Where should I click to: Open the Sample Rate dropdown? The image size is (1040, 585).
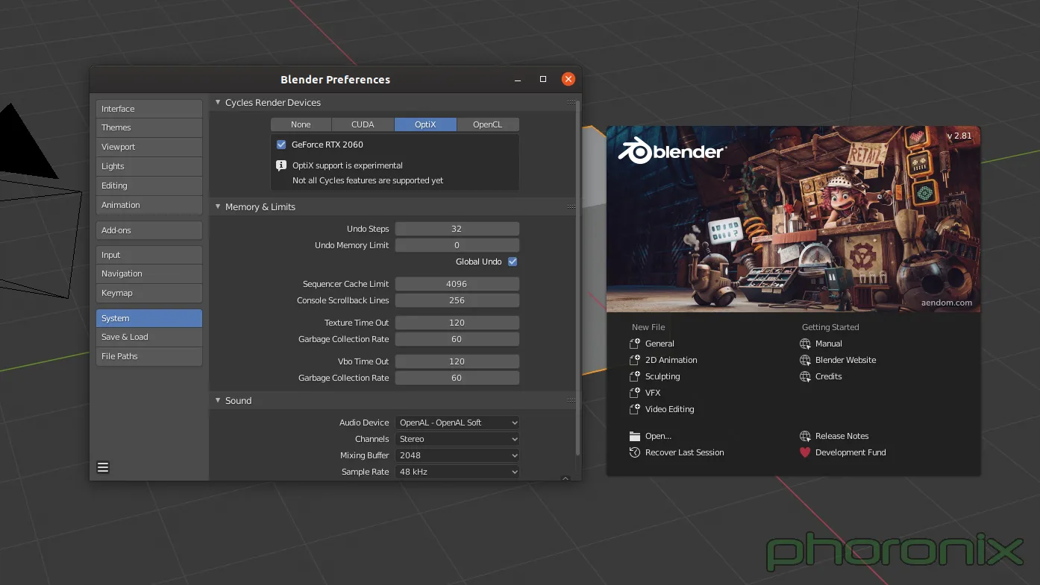point(457,472)
